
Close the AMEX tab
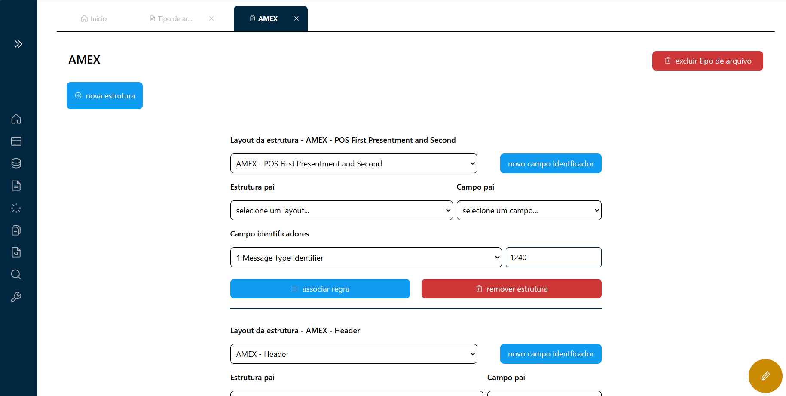point(297,18)
